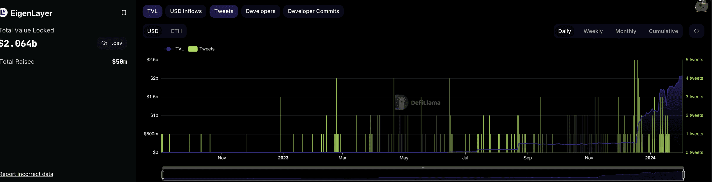The width and height of the screenshot is (712, 182).
Task: Select Monthly chart grouping
Action: tap(626, 31)
